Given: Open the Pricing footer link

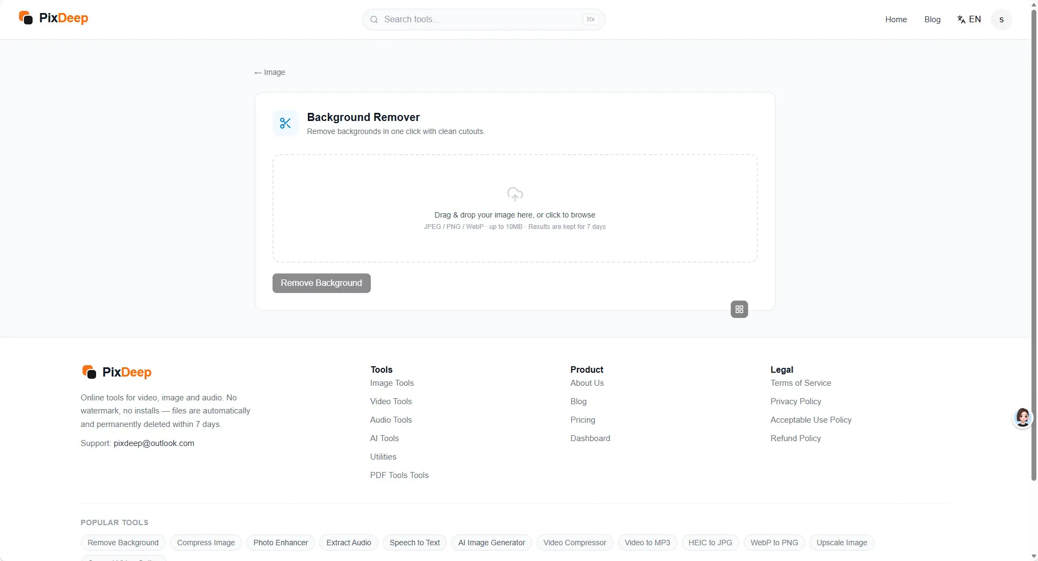Looking at the screenshot, I should point(583,420).
